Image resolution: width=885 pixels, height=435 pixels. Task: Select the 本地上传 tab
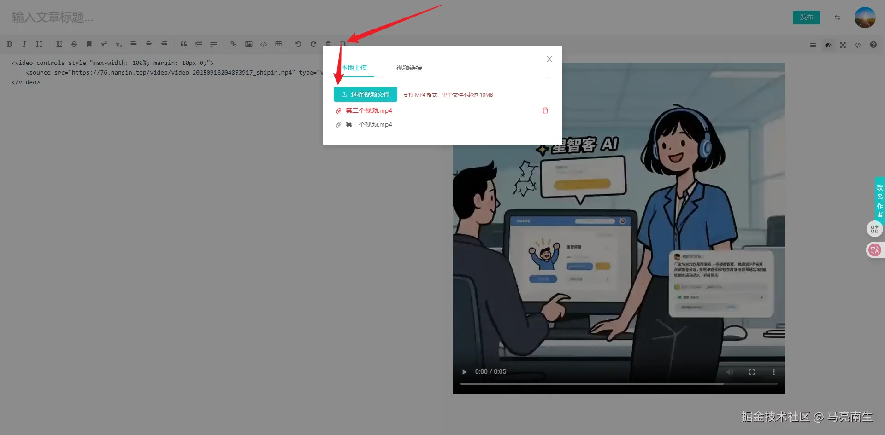coord(354,68)
